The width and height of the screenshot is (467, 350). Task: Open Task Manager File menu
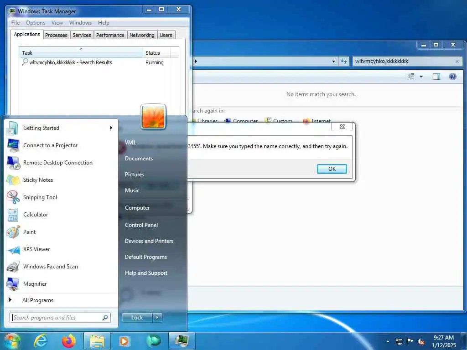pyautogui.click(x=15, y=23)
